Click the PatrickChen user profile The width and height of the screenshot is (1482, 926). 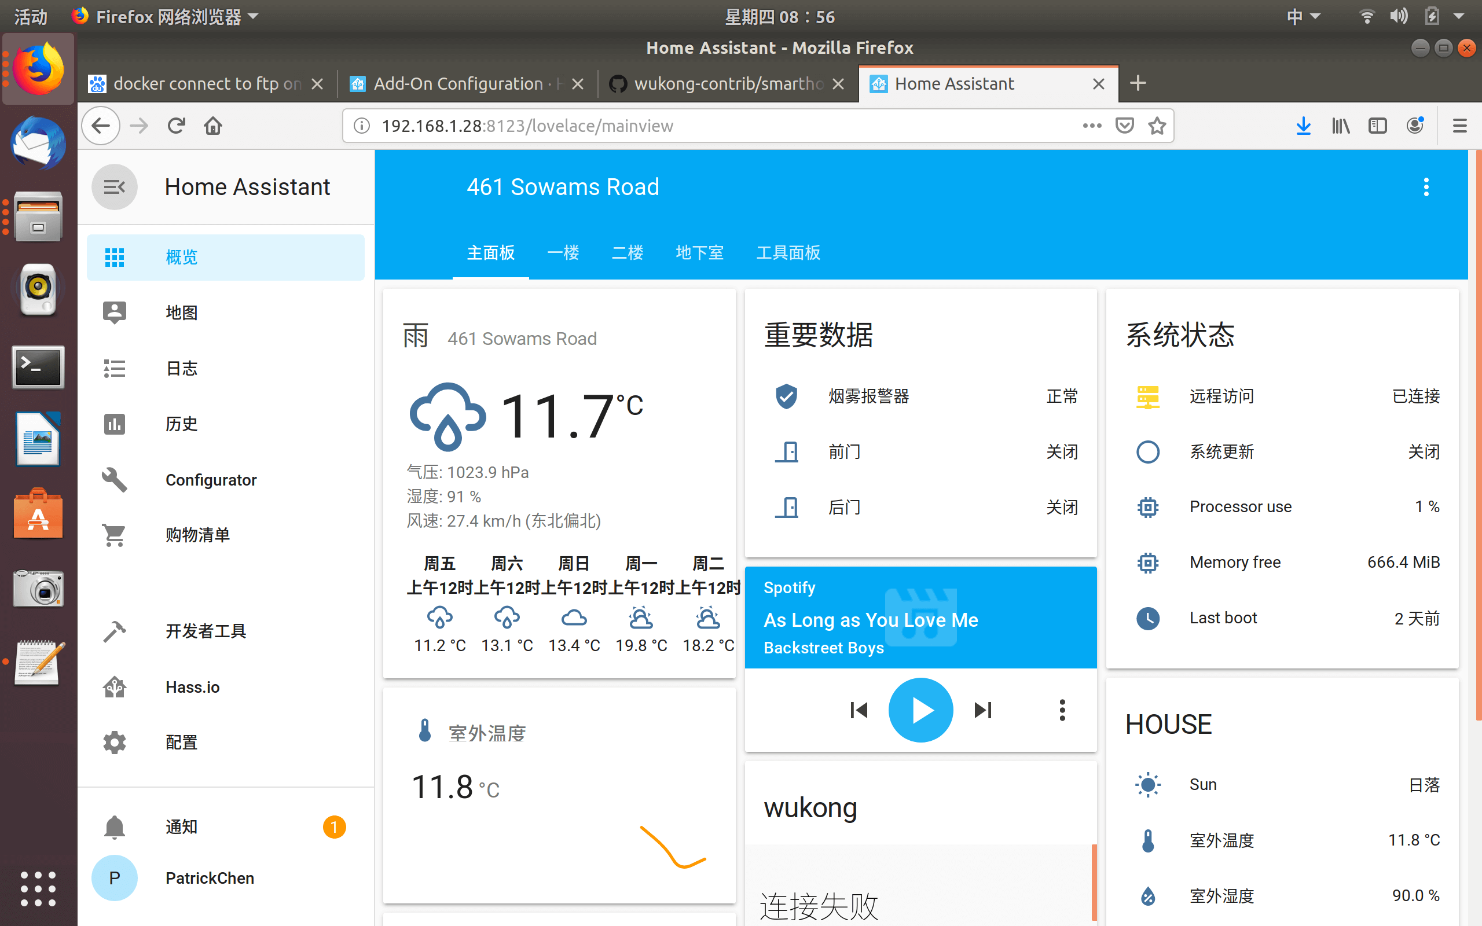point(210,877)
